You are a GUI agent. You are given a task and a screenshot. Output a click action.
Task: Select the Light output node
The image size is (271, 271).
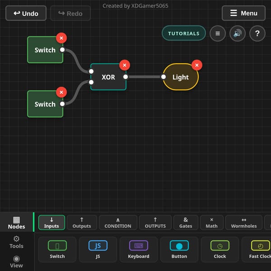click(181, 77)
